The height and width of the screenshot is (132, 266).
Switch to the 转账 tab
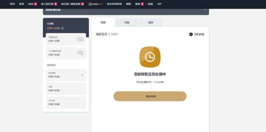click(127, 23)
